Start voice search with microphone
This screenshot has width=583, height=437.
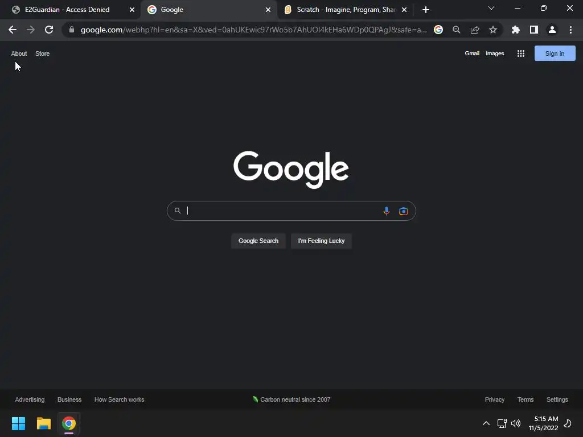pyautogui.click(x=387, y=211)
